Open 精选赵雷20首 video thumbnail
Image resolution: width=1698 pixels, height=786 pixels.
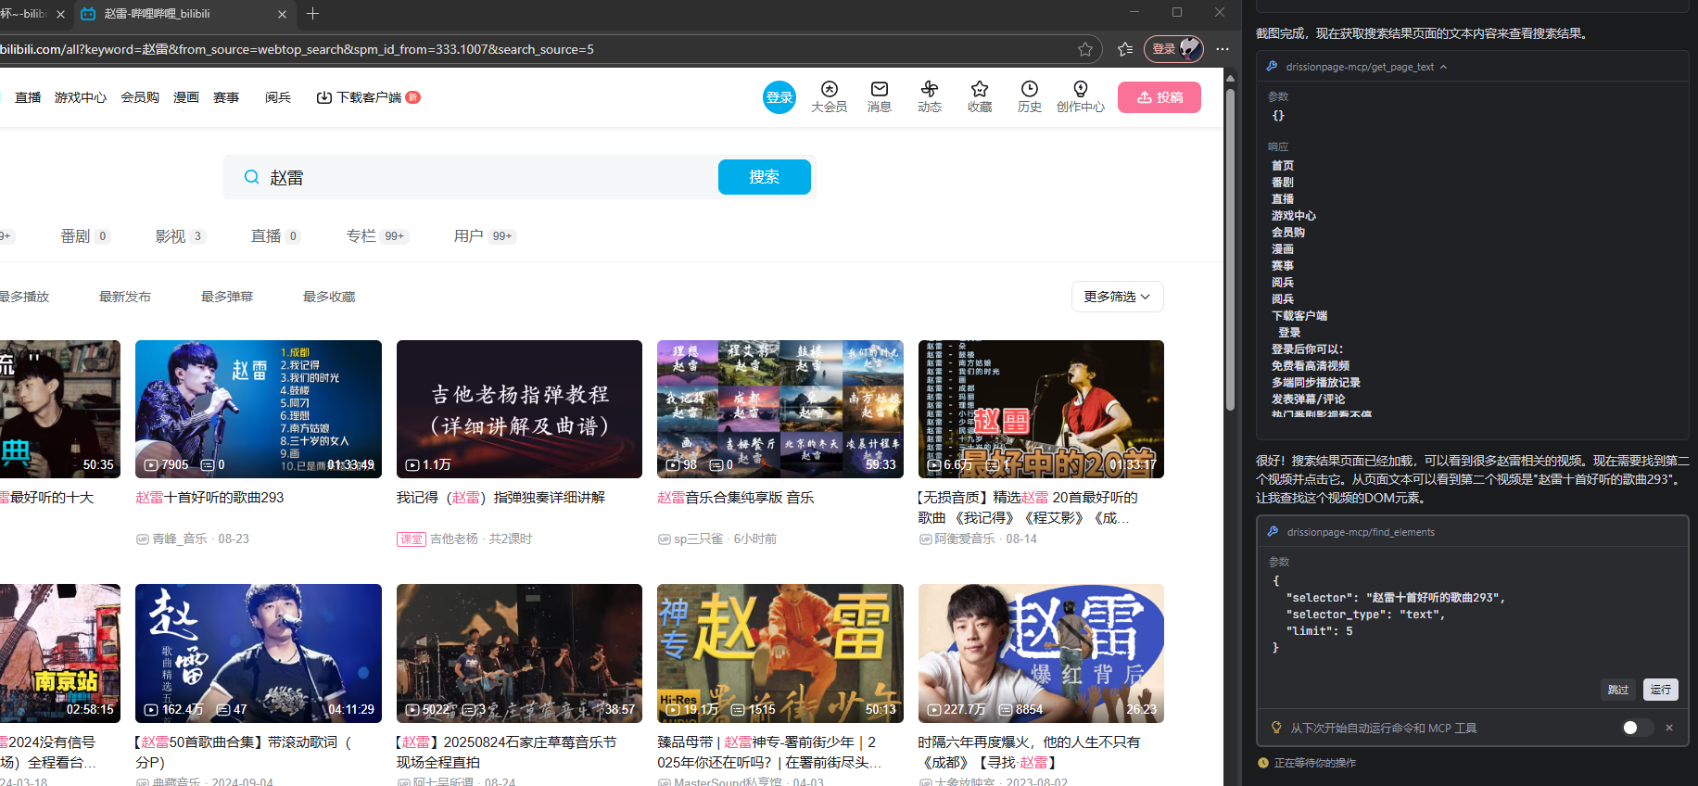point(1041,409)
